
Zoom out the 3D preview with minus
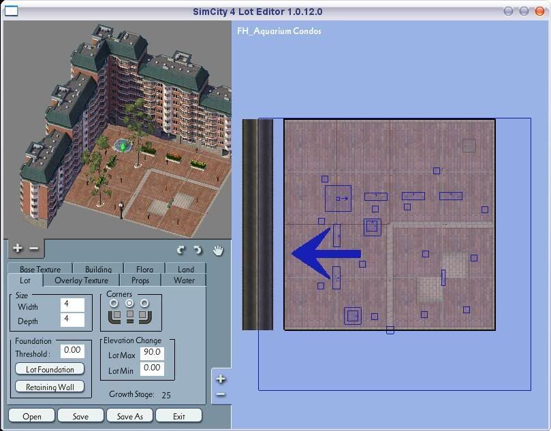pos(34,249)
